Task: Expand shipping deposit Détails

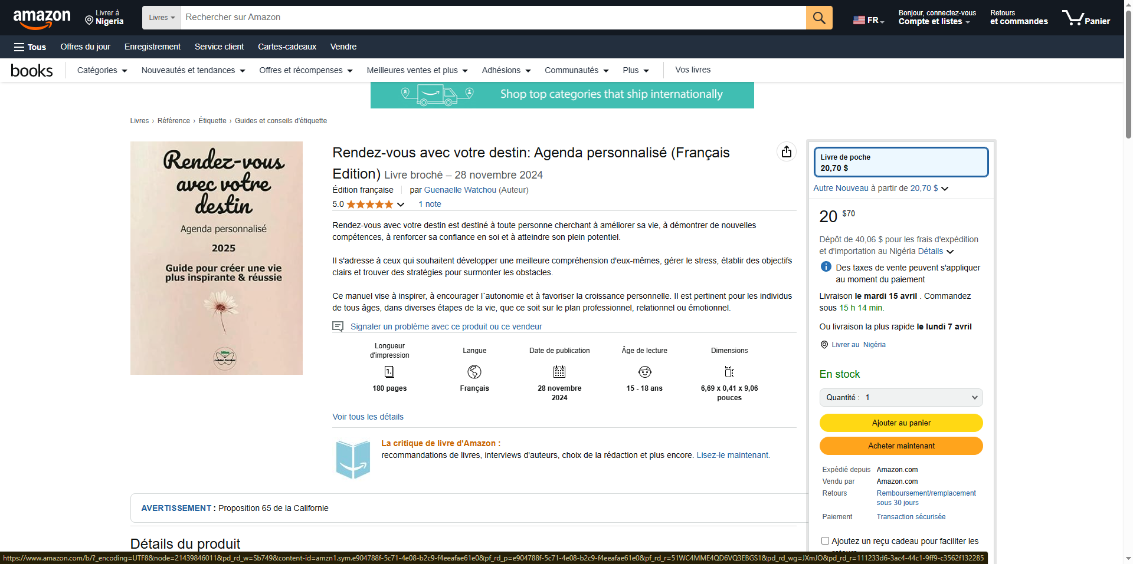Action: (936, 251)
